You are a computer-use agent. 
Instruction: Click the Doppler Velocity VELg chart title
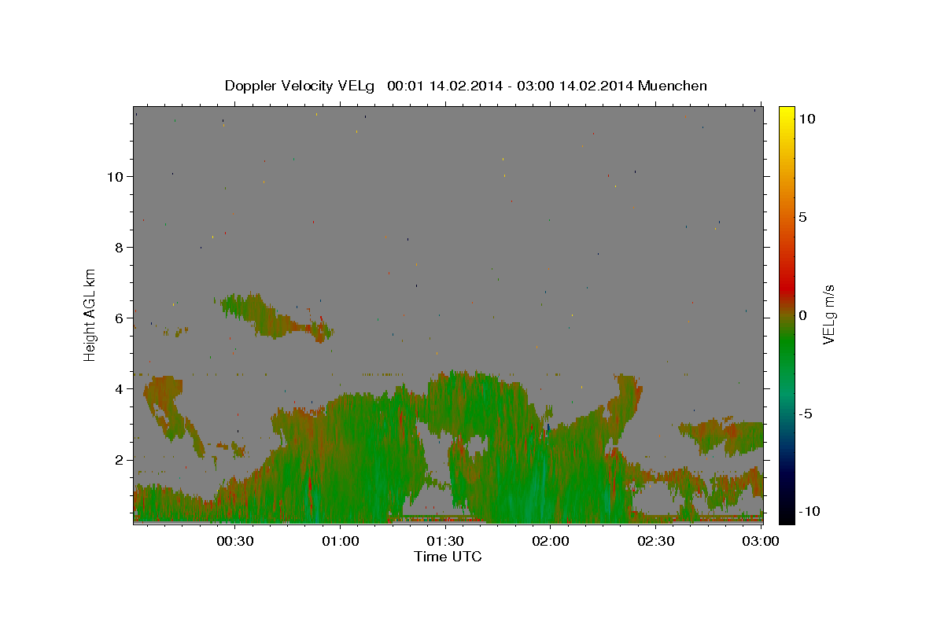466,86
